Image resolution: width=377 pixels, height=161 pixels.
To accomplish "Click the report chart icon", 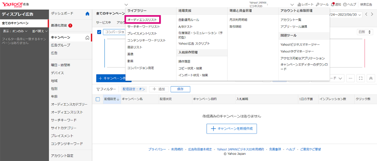I will tap(299, 4).
